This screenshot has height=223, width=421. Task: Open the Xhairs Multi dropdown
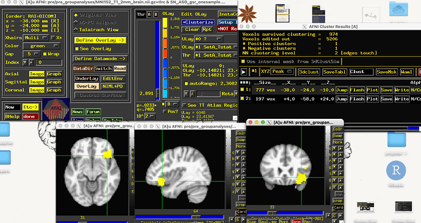click(x=36, y=38)
